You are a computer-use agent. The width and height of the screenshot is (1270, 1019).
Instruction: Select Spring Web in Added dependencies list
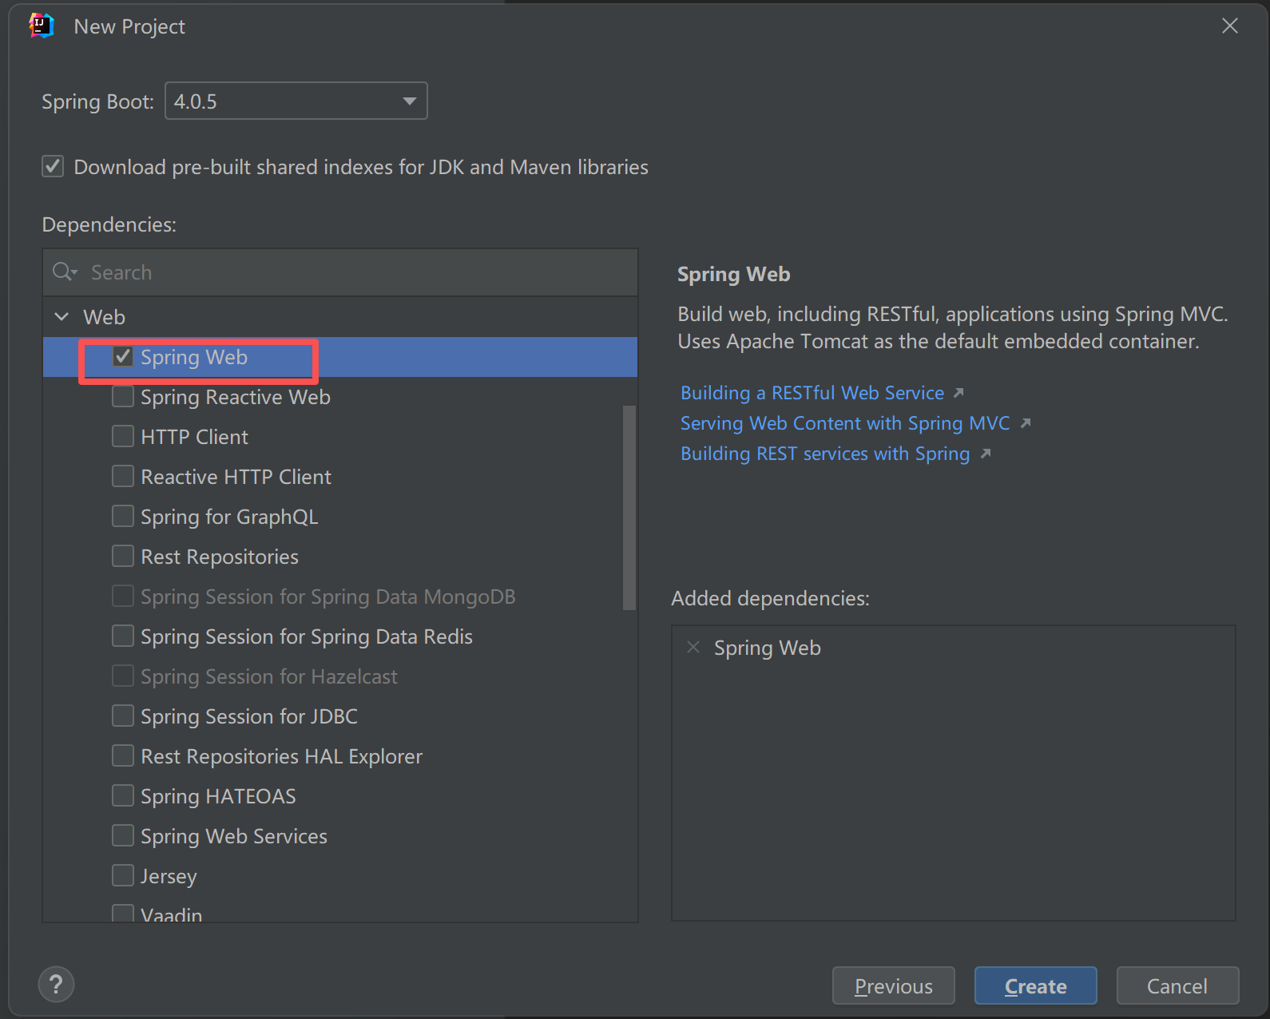coord(768,648)
